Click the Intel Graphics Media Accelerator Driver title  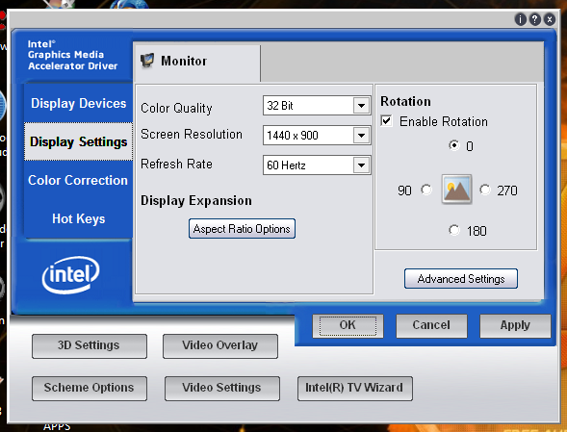click(x=73, y=55)
